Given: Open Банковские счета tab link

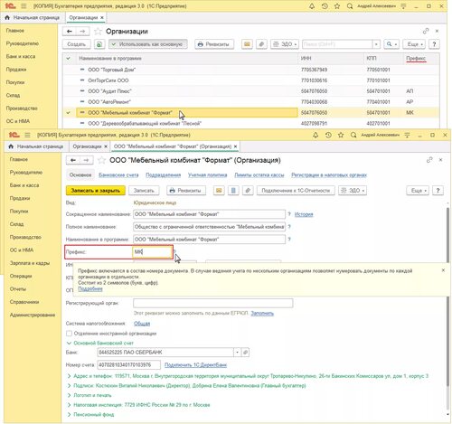Looking at the screenshot, I should pyautogui.click(x=118, y=175).
